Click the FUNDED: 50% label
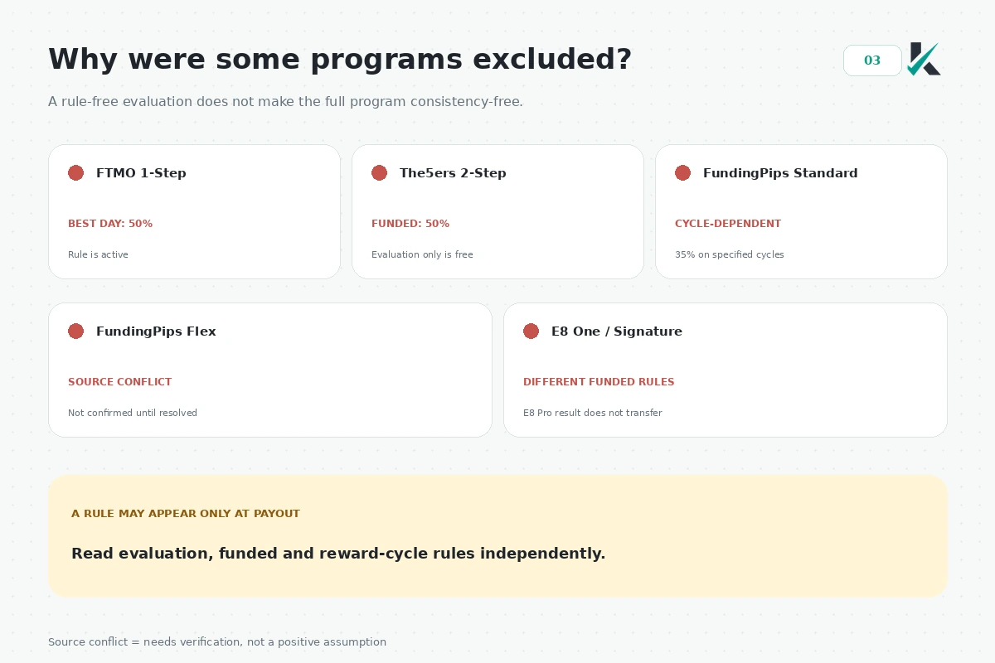995x663 pixels. click(x=410, y=224)
